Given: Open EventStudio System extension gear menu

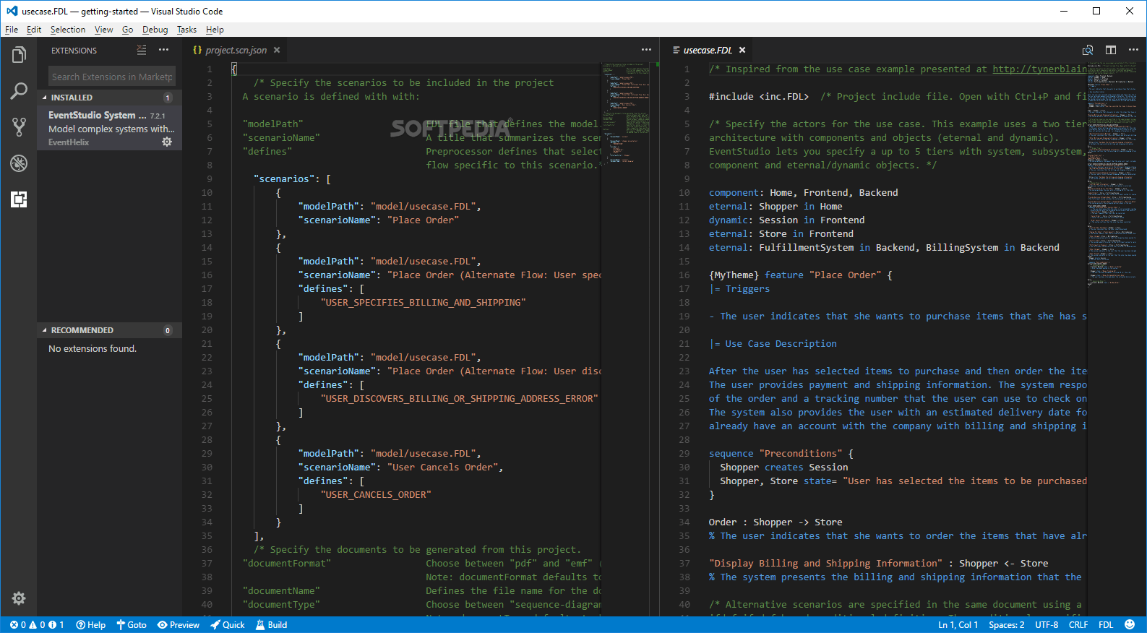Looking at the screenshot, I should (167, 142).
